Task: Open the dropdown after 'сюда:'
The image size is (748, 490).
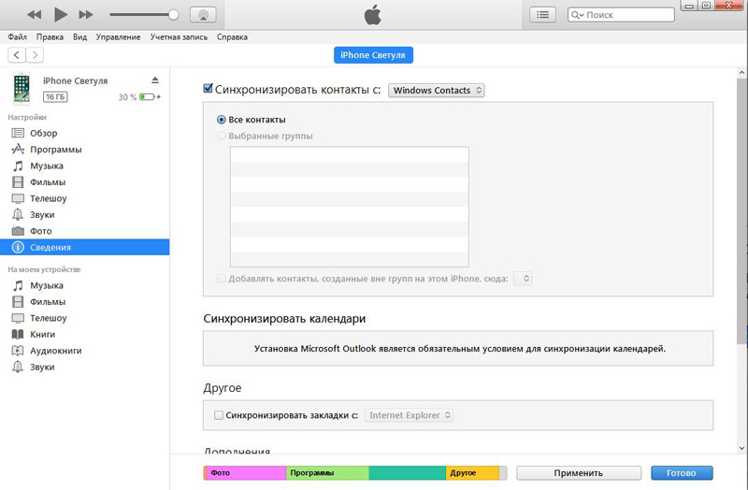Action: 523,279
